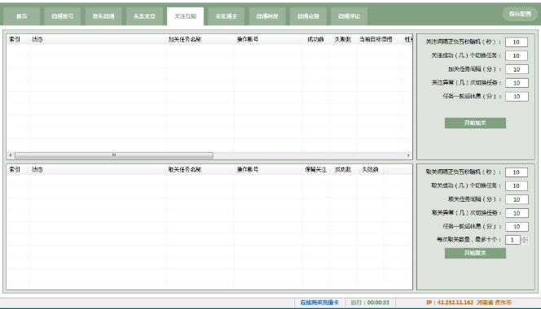Click the 保留关注 column header in unfollow table
541x309 pixels.
coord(315,169)
